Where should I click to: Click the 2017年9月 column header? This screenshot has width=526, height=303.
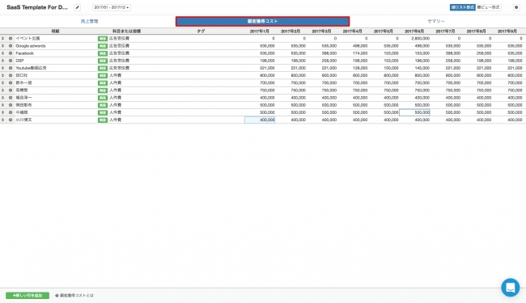click(x=507, y=32)
